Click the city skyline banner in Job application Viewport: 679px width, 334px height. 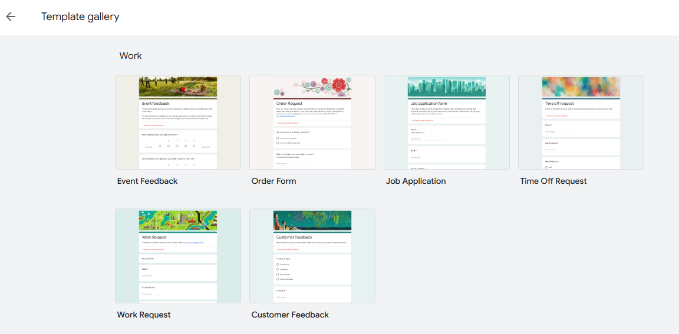click(x=446, y=87)
